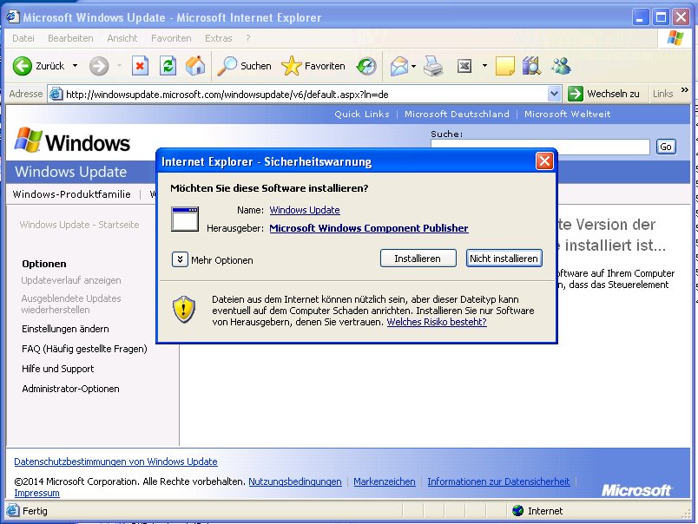Image resolution: width=698 pixels, height=524 pixels.
Task: Select the Windows-Produktfamilie tab
Action: 72,194
